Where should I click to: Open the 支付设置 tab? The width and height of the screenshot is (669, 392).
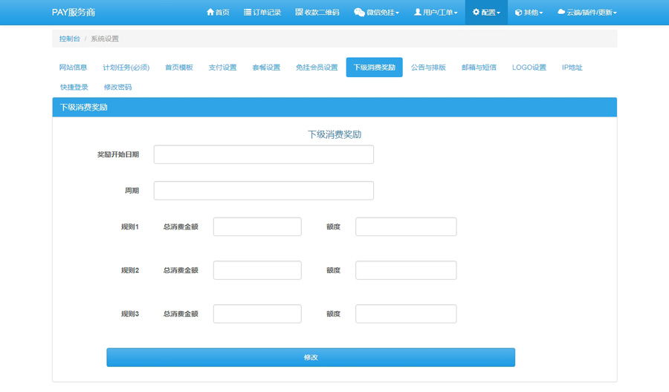click(x=222, y=68)
